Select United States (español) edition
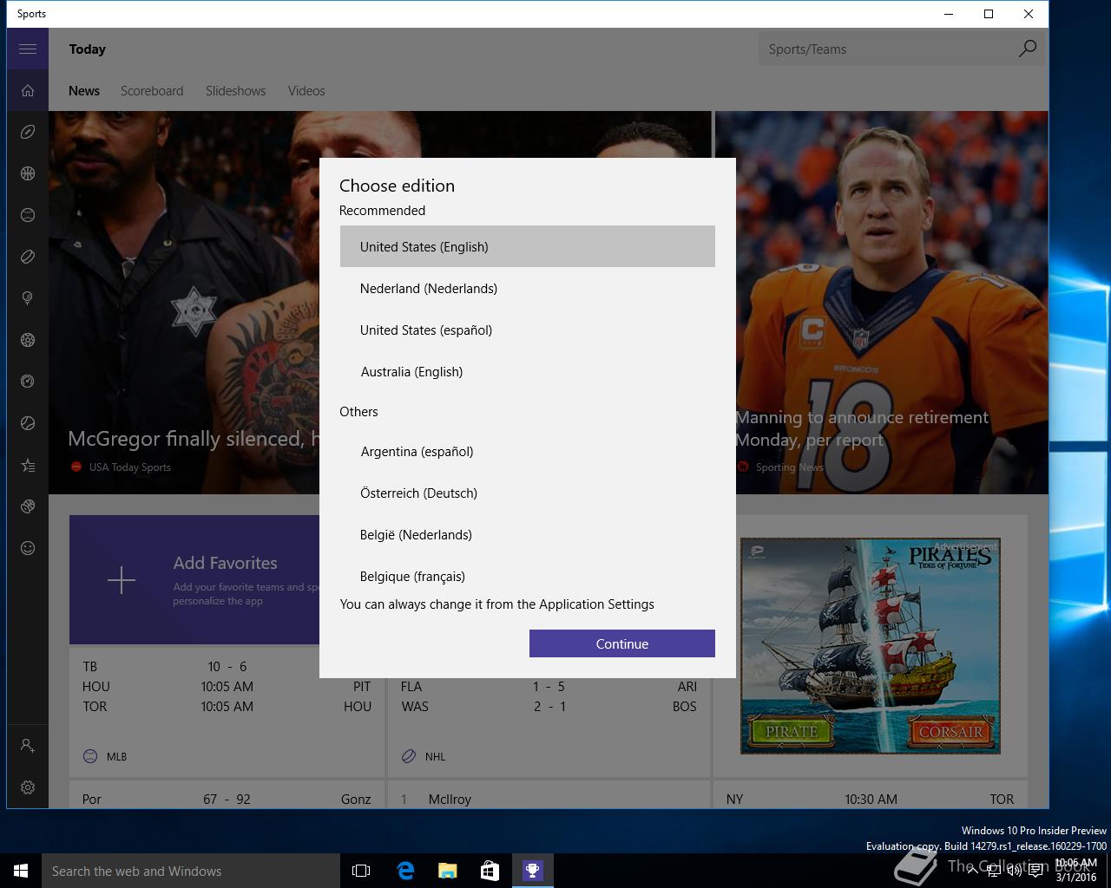 click(x=528, y=330)
